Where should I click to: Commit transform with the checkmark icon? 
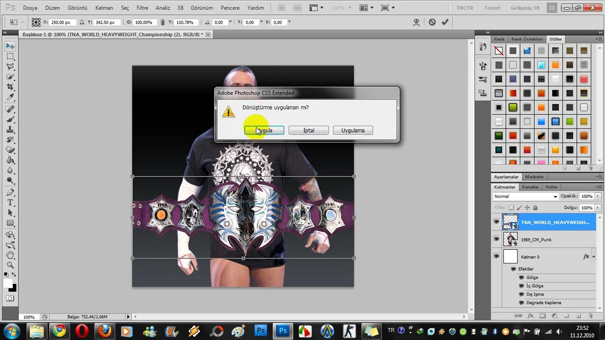pyautogui.click(x=445, y=22)
